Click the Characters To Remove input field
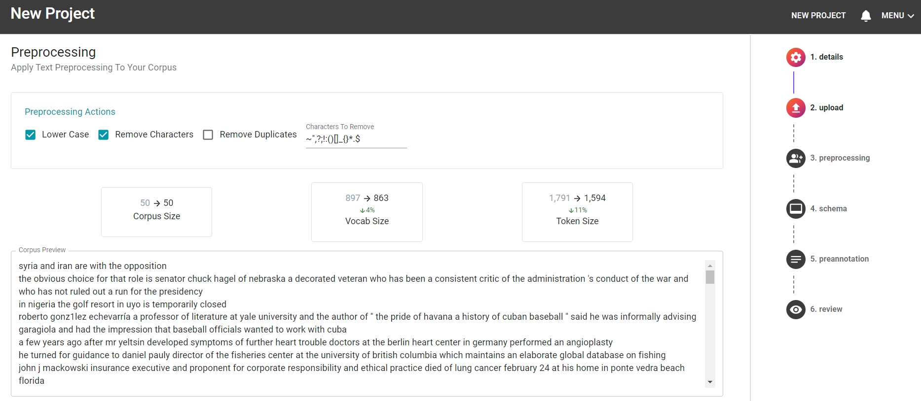The image size is (921, 401). [356, 139]
